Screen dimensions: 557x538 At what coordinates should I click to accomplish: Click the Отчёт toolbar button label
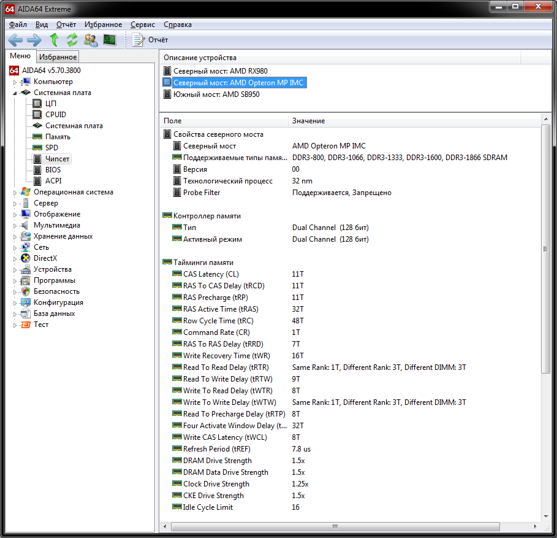point(158,40)
